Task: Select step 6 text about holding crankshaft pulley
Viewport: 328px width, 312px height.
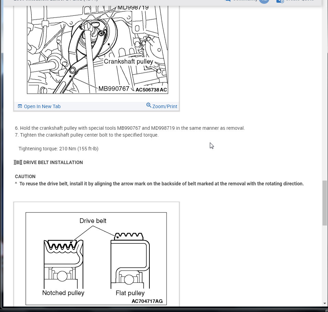Action: click(130, 128)
